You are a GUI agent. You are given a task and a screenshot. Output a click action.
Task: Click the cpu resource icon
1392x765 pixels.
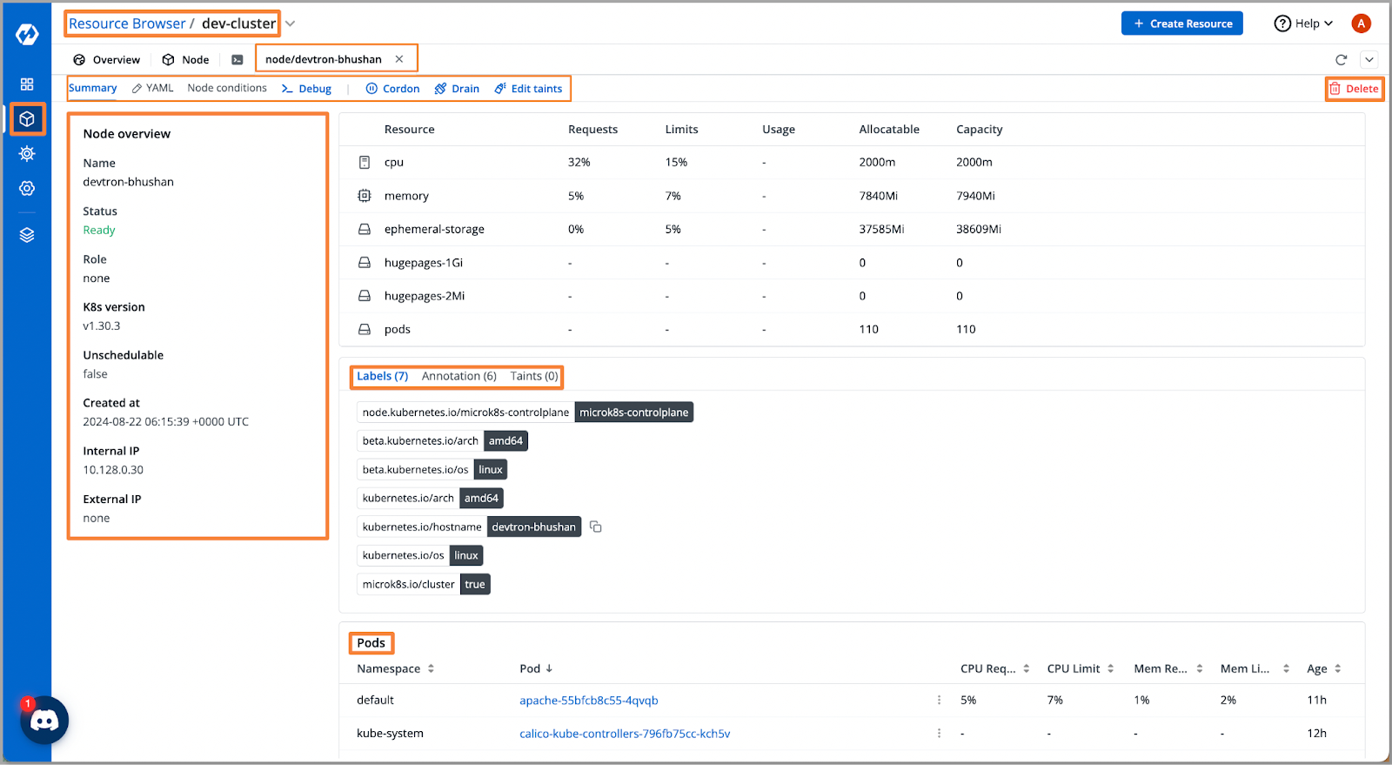tap(365, 163)
